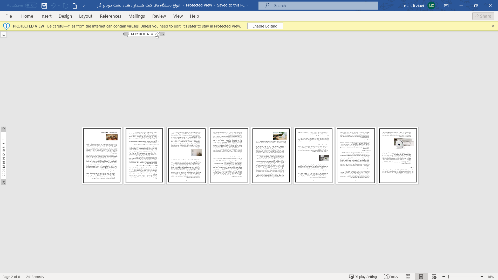Select the third page thumbnail
498x280 pixels.
187,156
